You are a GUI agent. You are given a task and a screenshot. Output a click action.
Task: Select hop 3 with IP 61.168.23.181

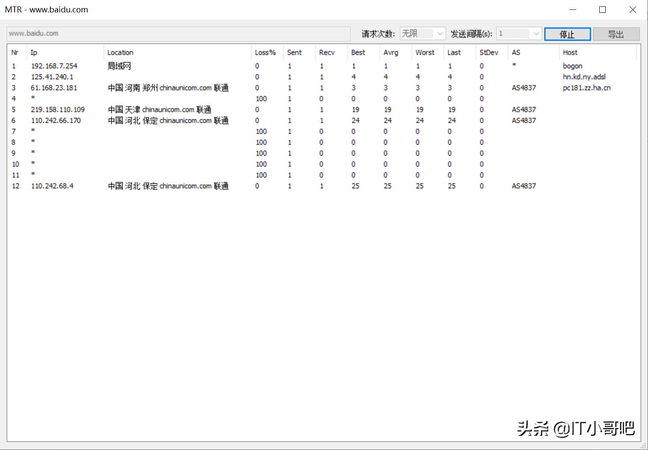pyautogui.click(x=54, y=88)
